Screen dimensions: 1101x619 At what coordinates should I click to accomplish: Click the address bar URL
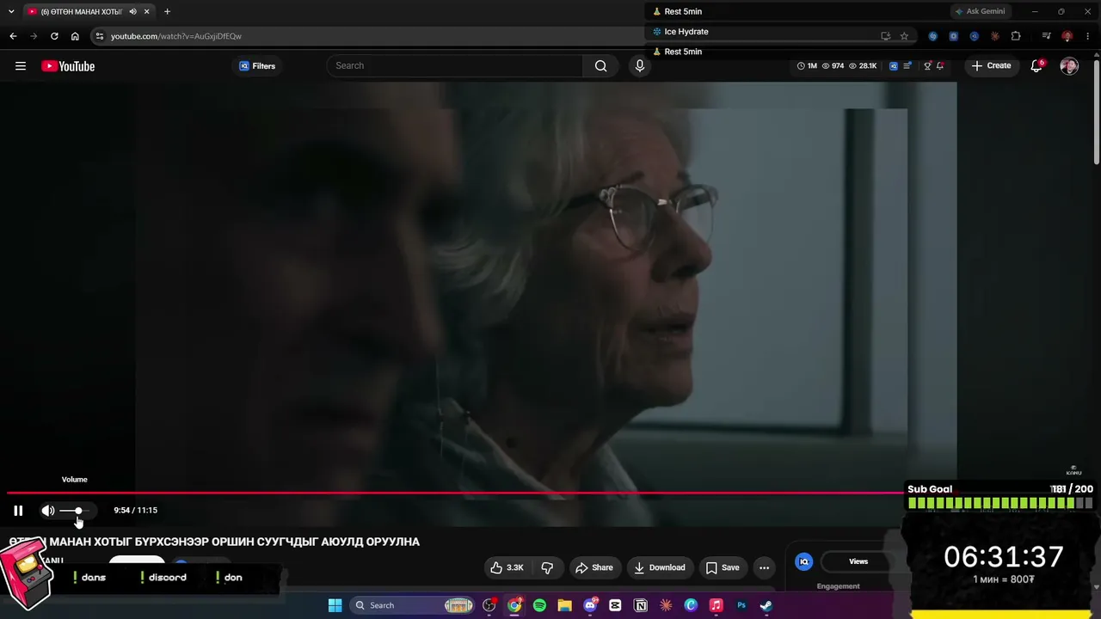pos(176,36)
